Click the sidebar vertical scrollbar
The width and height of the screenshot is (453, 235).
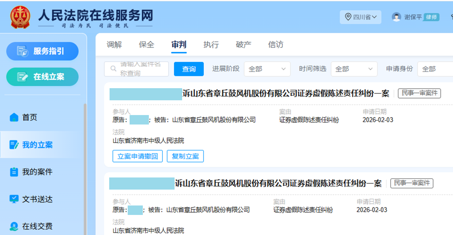tap(85, 169)
